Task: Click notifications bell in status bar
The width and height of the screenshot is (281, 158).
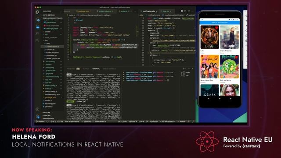Action: tap(193, 122)
